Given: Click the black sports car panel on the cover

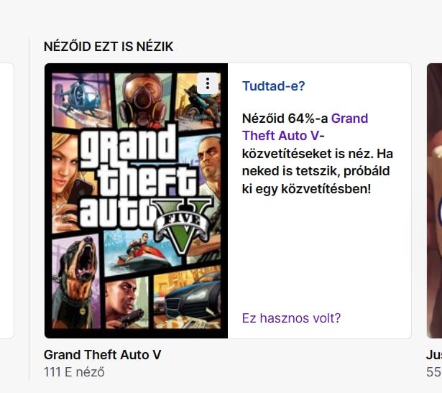Looking at the screenshot, I should (x=188, y=299).
